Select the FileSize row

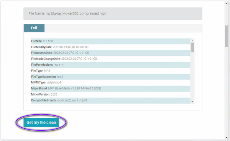111,41
